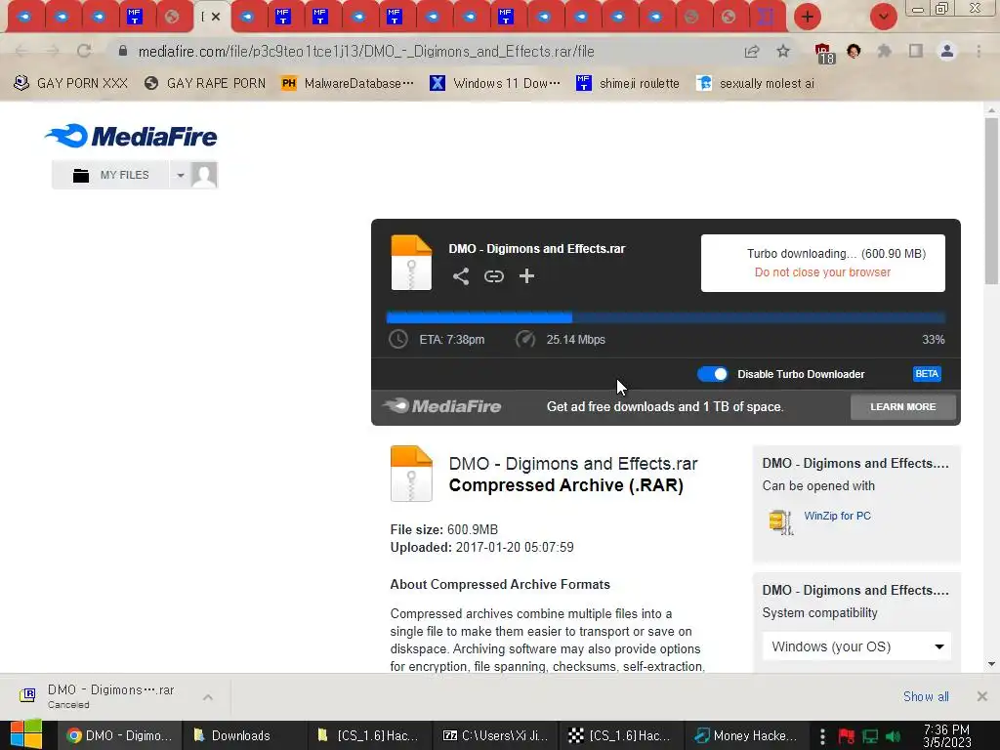Open a new tab with the plus button
Screen dimensions: 1000x750
click(808, 17)
